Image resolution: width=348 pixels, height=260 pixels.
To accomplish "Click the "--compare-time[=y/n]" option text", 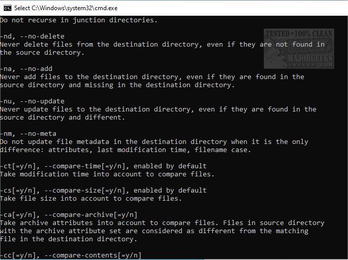I will (84, 166).
